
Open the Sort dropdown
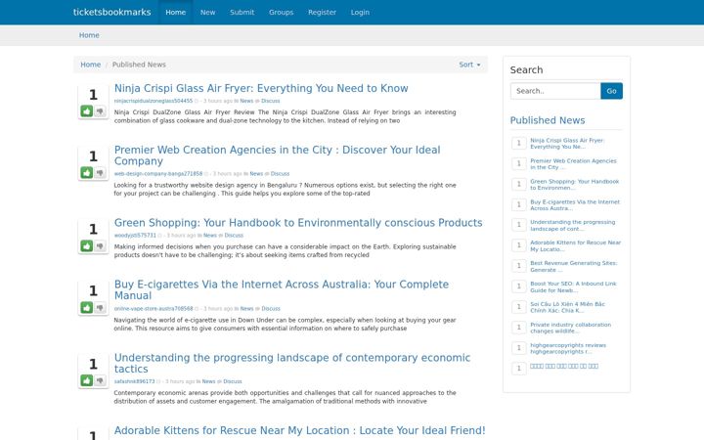coord(469,65)
